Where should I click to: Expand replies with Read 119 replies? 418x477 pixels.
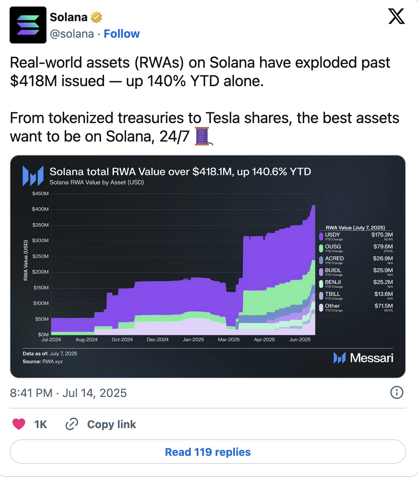[x=208, y=452]
